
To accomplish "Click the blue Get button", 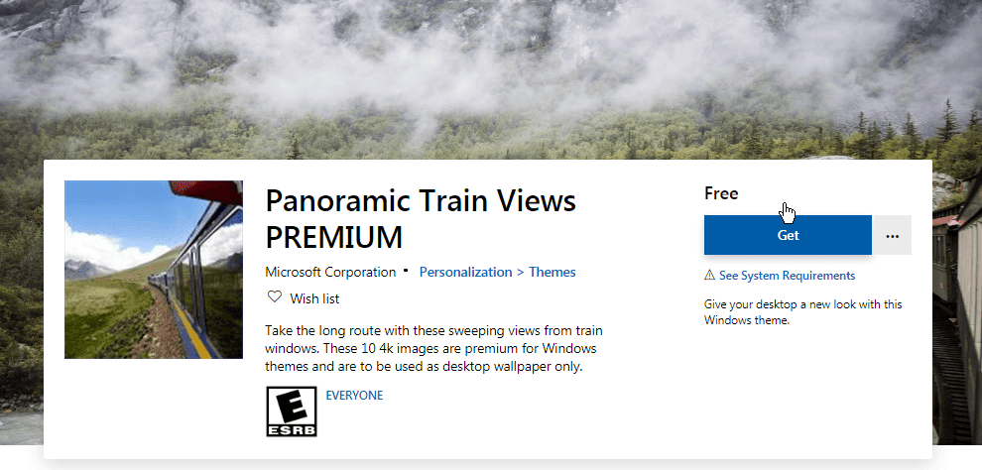I will pos(788,235).
